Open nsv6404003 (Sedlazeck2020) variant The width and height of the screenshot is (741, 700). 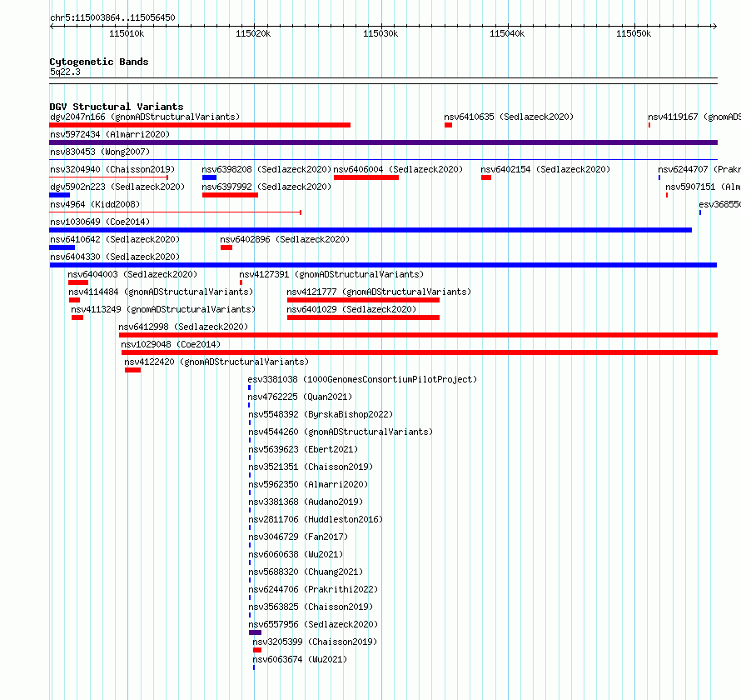click(x=132, y=274)
